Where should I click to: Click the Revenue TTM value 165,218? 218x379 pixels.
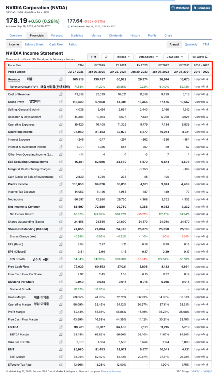pyautogui.click(x=78, y=79)
